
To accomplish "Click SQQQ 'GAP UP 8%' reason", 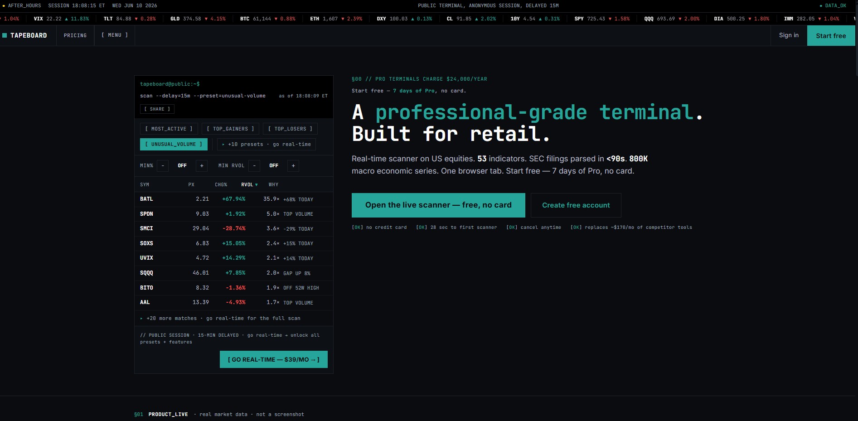I will coord(297,273).
